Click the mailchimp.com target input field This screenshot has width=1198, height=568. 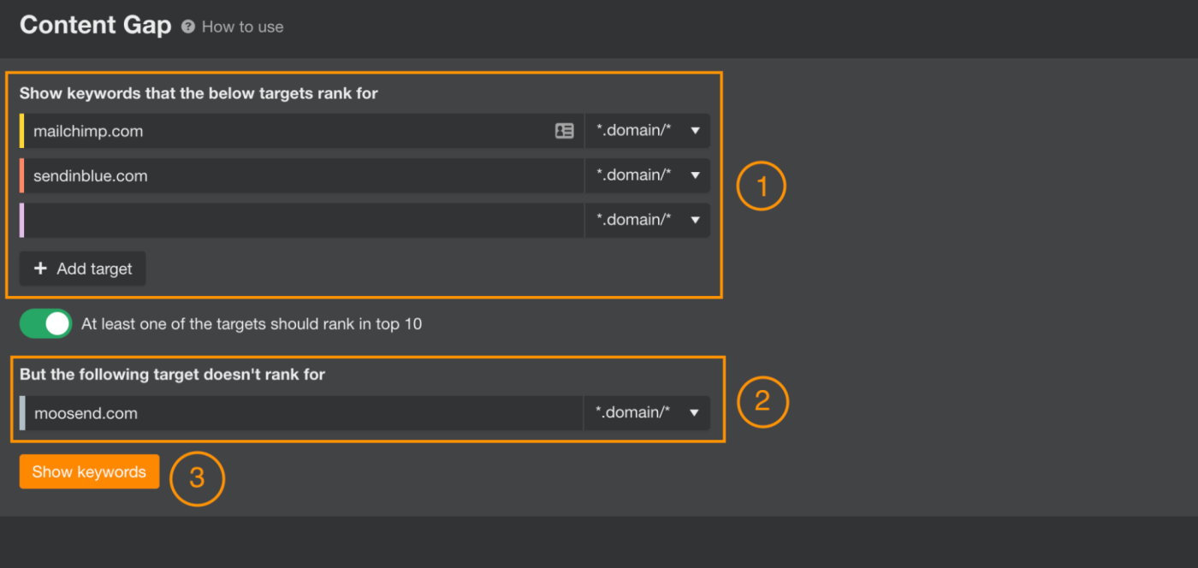[x=303, y=131]
